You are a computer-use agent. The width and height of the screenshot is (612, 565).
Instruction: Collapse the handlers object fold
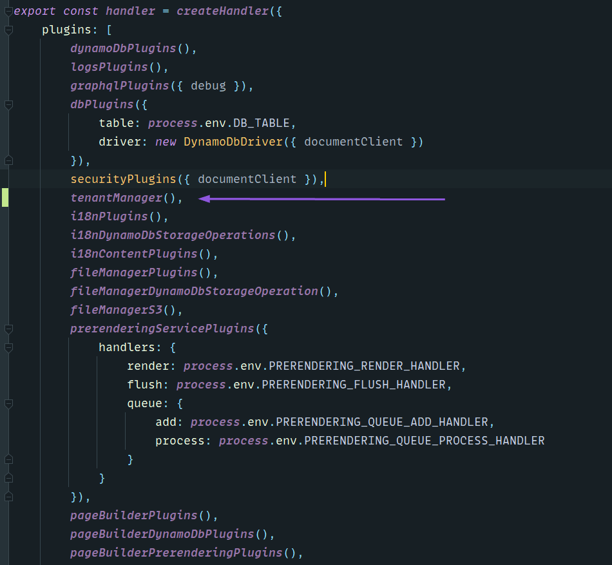tap(8, 347)
